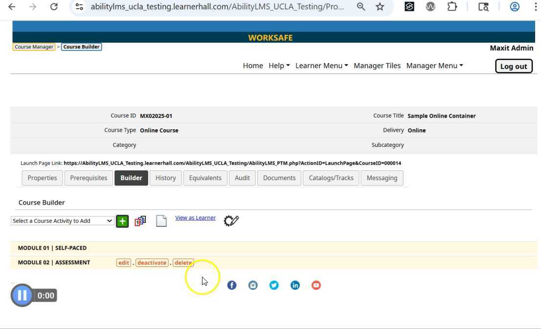
Task: Click the reorder activities numbered pages icon
Action: 140,221
